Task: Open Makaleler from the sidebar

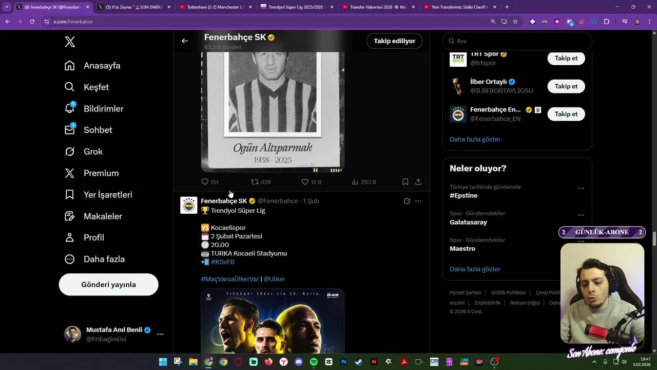Action: pos(93,216)
